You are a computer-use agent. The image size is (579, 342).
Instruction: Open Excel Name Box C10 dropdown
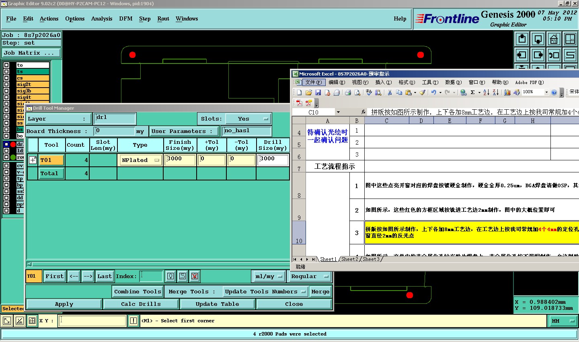pos(338,112)
